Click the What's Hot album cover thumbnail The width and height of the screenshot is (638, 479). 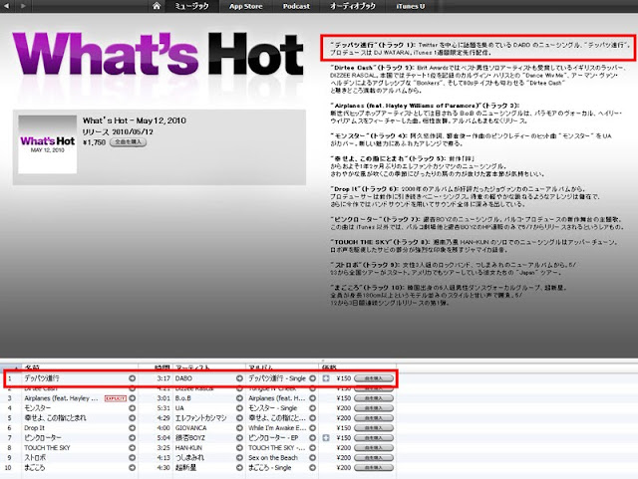(x=48, y=144)
